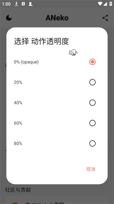Choose the 60% radio button
Screen dimensions: 114x204
point(92,123)
